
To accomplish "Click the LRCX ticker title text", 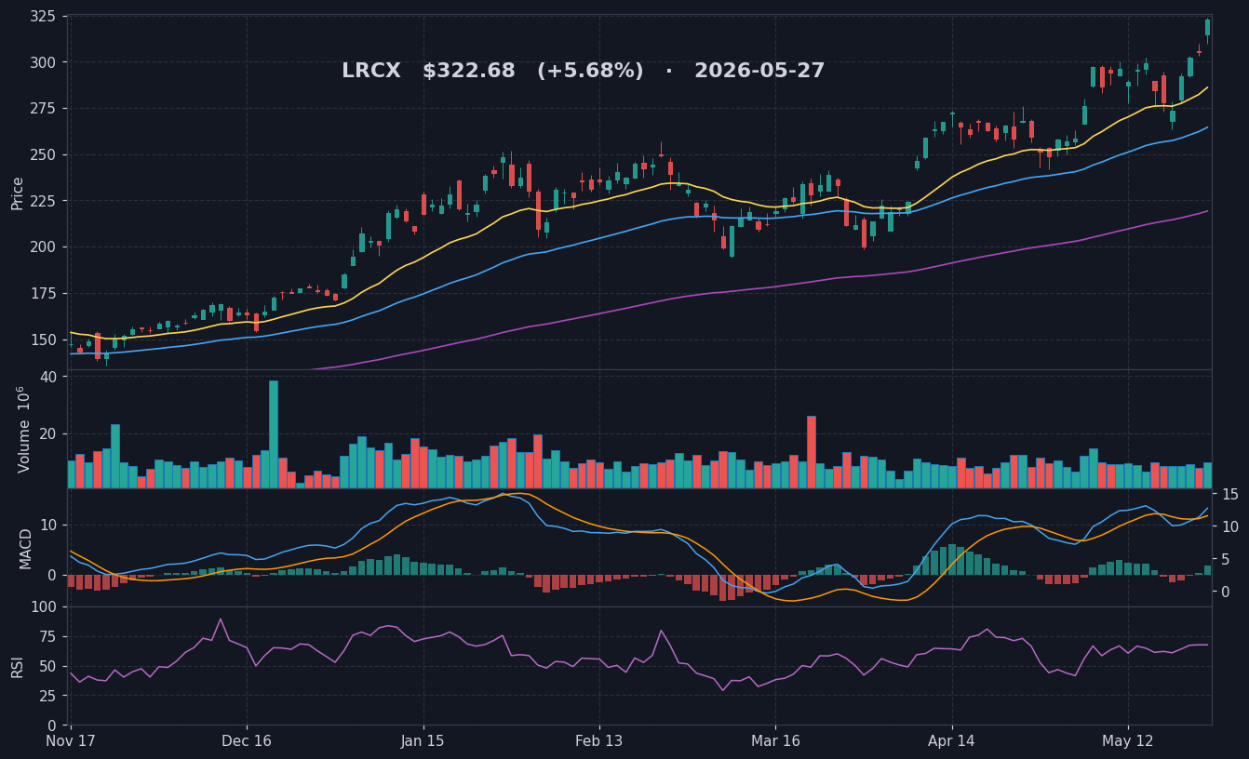I will pos(370,72).
